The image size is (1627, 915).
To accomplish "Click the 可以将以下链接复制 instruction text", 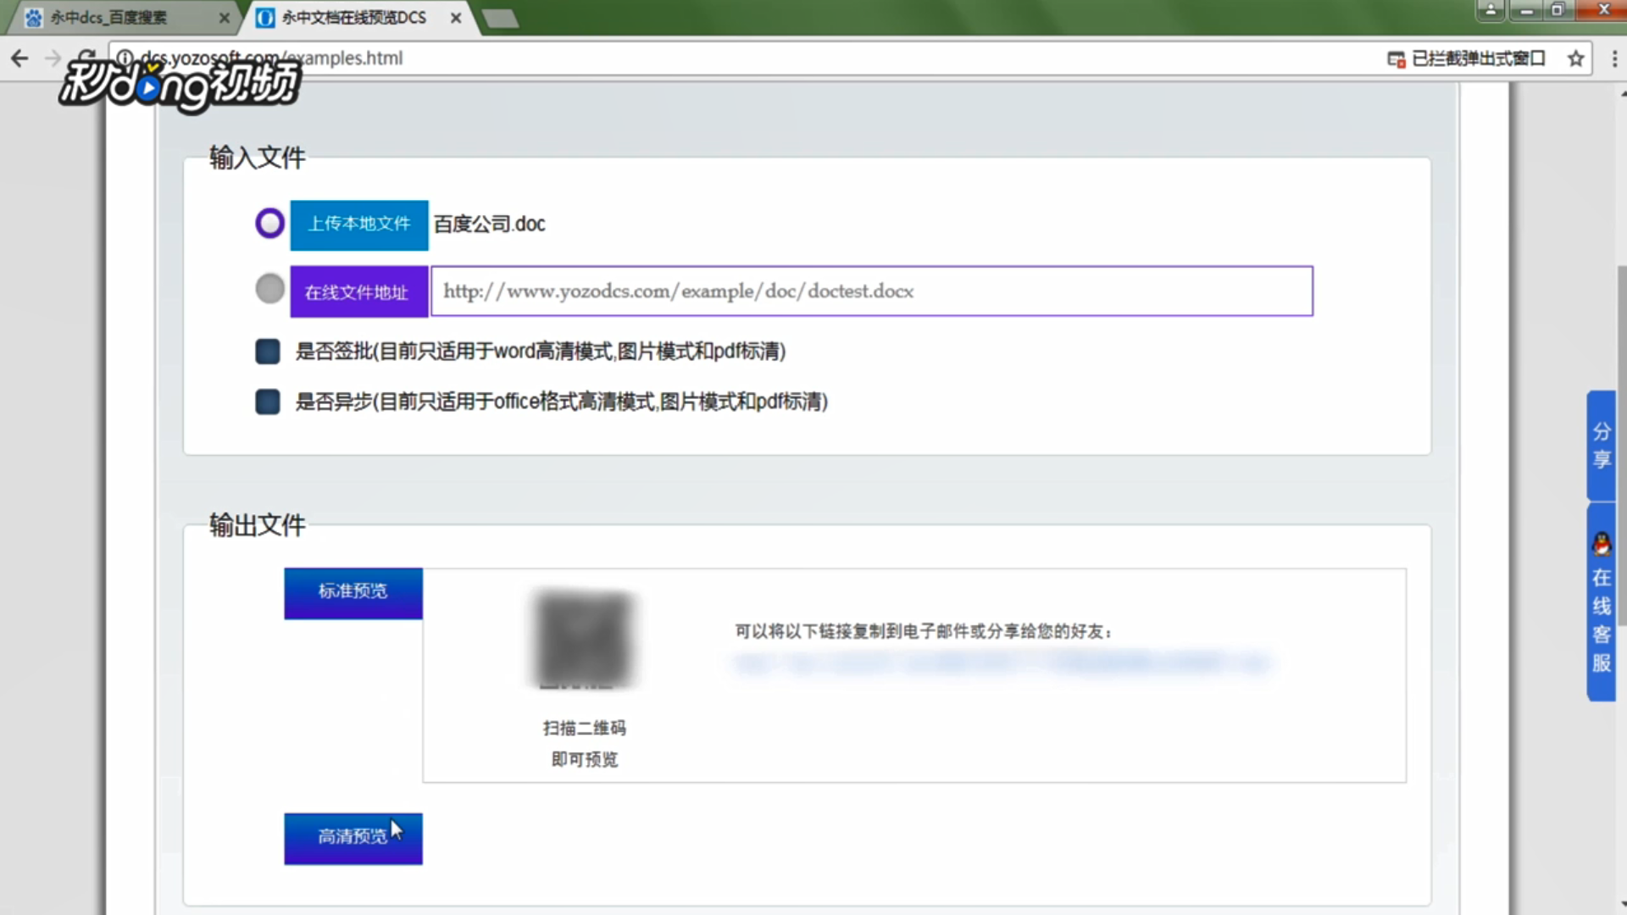I will [x=924, y=631].
